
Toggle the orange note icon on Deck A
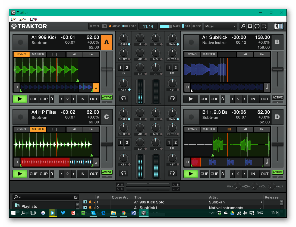click(96, 87)
